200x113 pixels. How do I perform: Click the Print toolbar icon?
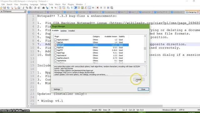(x=19, y=8)
